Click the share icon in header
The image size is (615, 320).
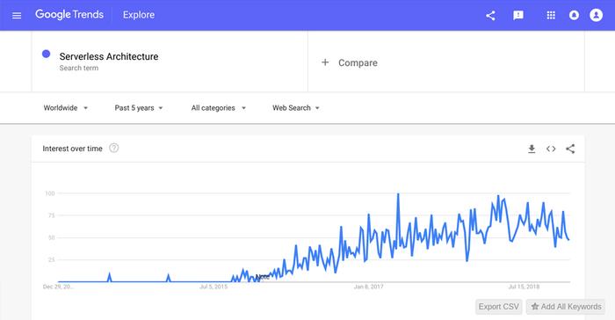click(x=490, y=15)
